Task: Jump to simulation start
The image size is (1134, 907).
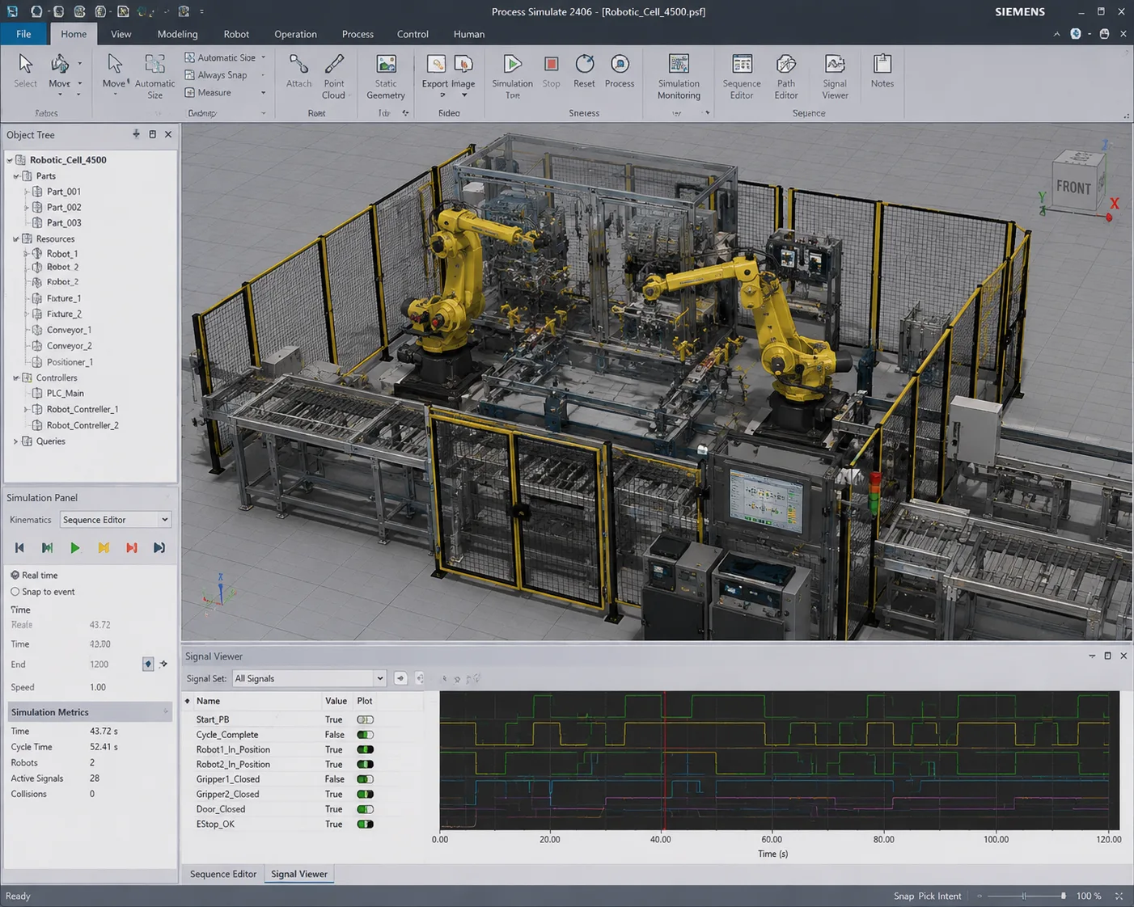Action: (x=19, y=548)
